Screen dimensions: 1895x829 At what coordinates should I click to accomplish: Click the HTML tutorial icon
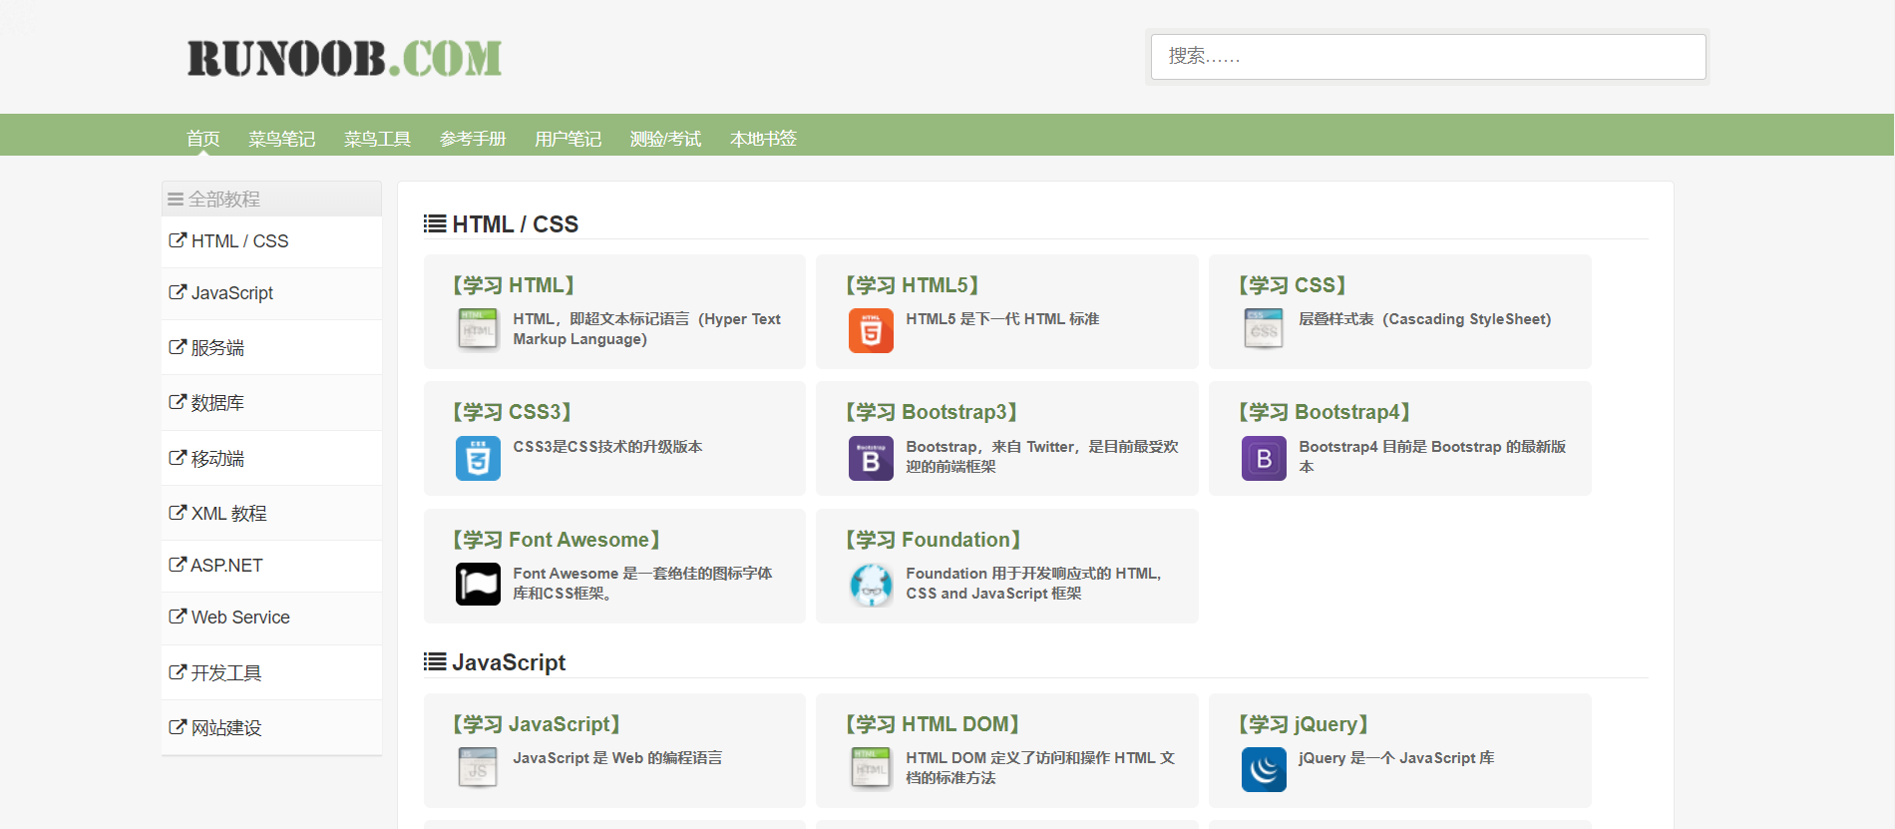pyautogui.click(x=478, y=330)
